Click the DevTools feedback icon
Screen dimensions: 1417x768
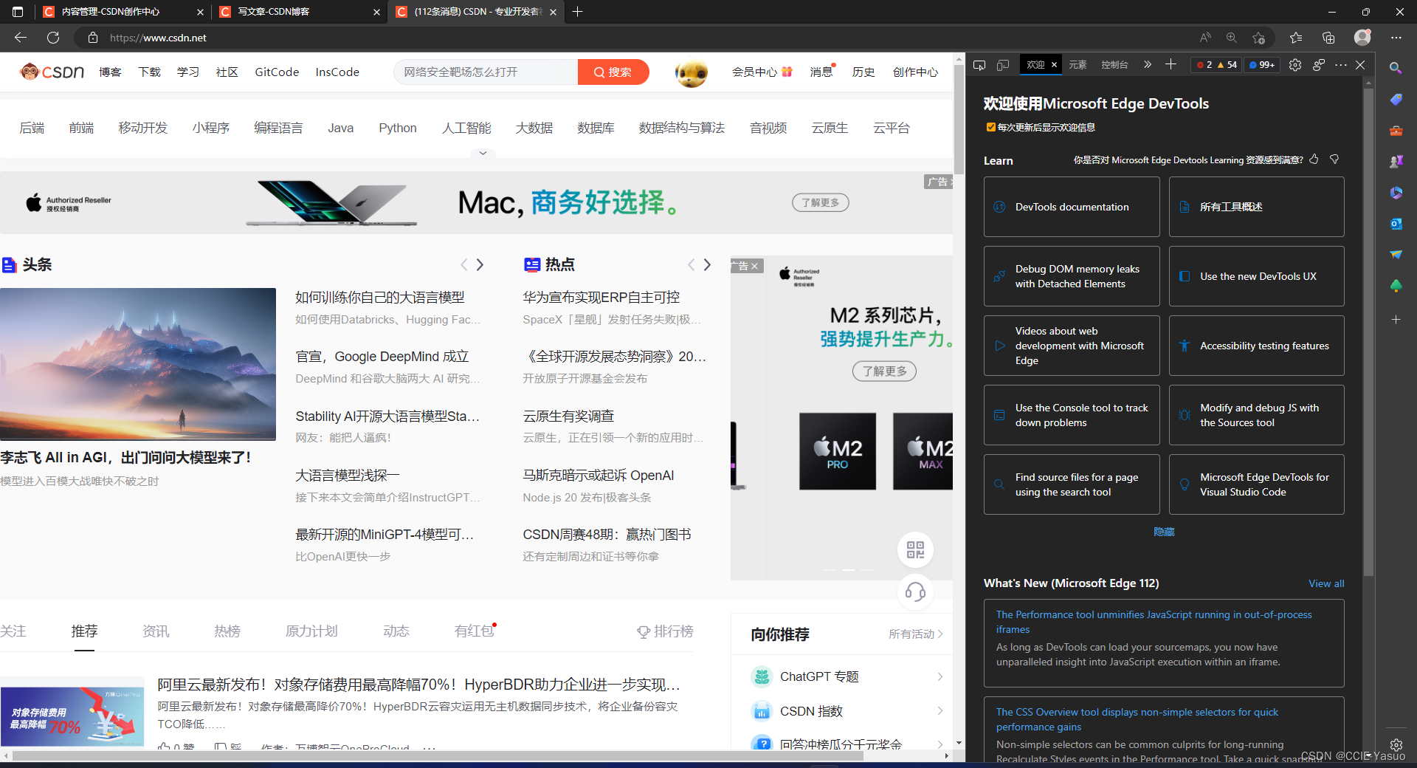coord(1319,65)
